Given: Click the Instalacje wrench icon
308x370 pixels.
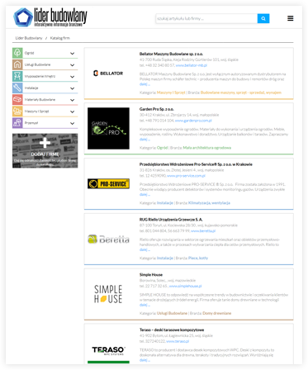Looking at the screenshot, I should pyautogui.click(x=17, y=88).
